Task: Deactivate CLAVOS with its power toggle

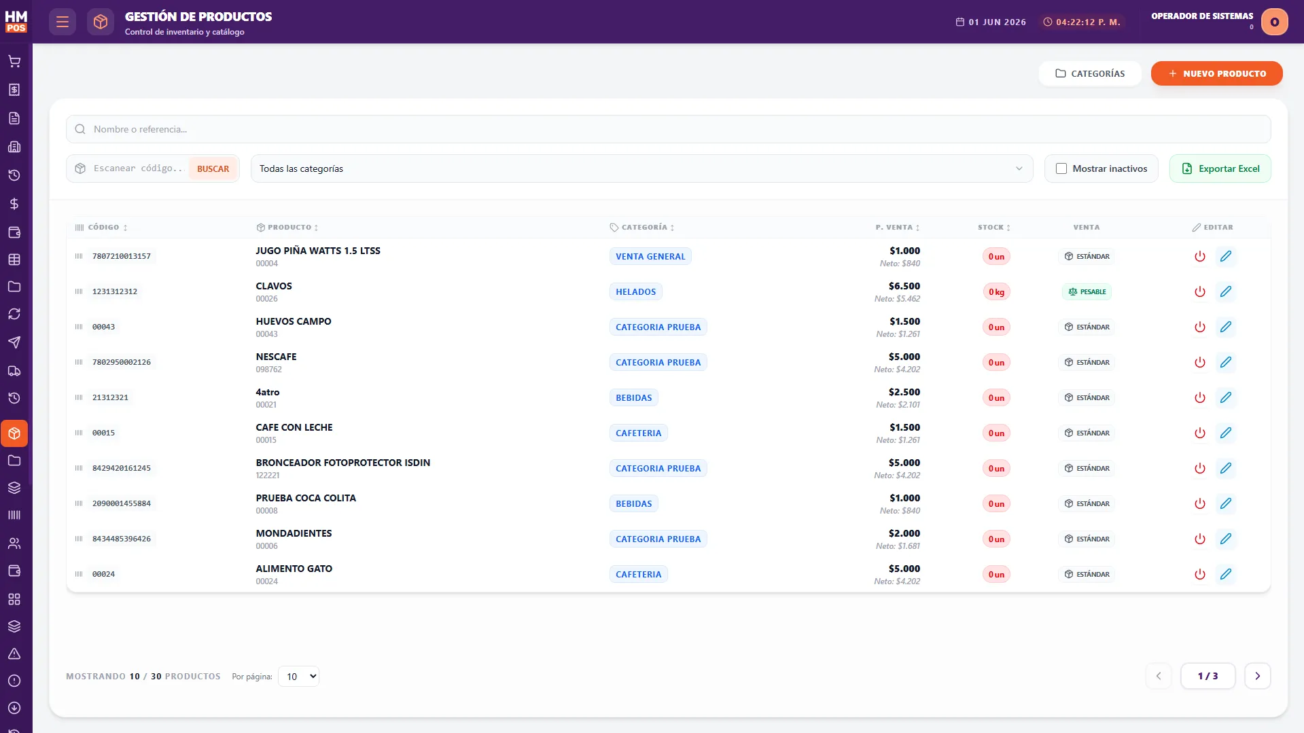Action: (x=1199, y=291)
